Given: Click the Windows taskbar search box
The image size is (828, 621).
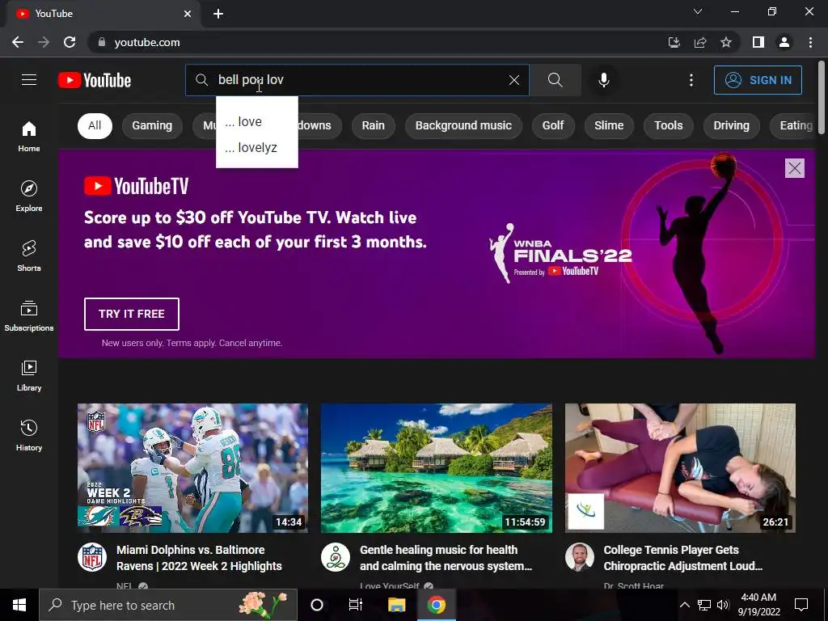Looking at the screenshot, I should 168,605.
